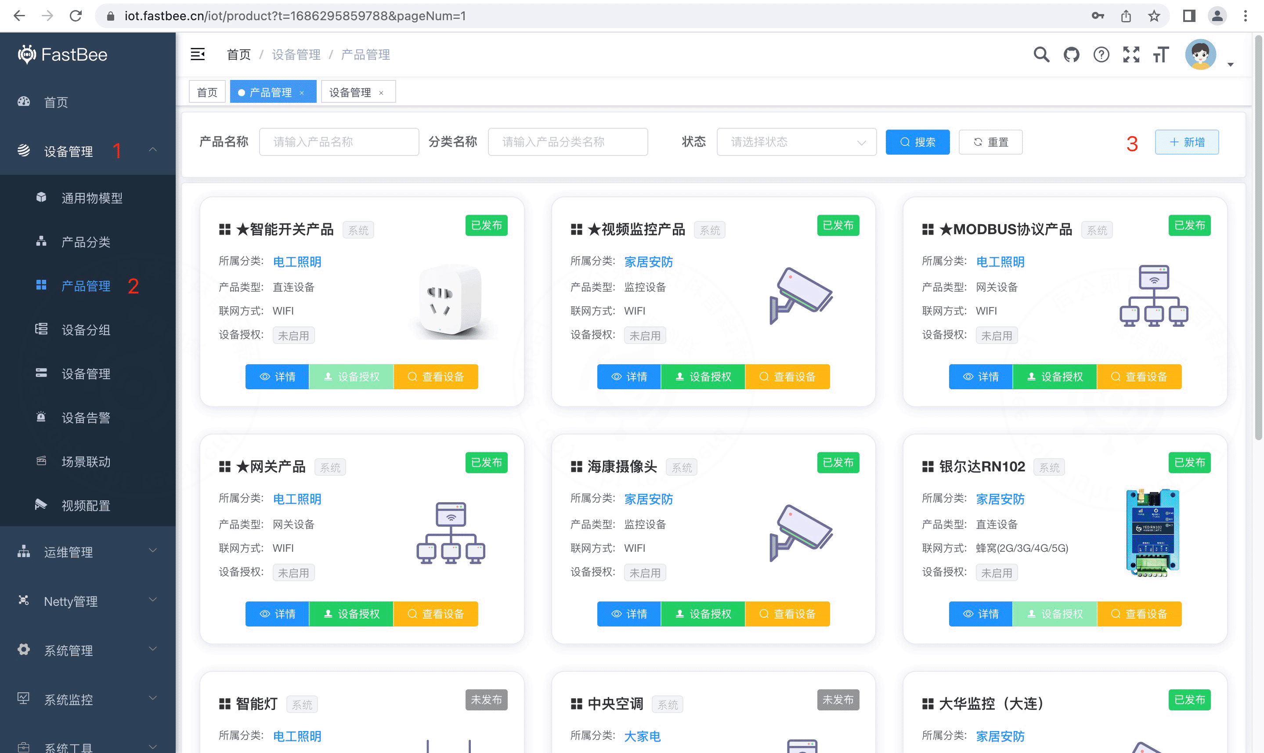This screenshot has width=1264, height=753.
Task: Click 设备授权 for ★视频监控产品
Action: pos(703,376)
